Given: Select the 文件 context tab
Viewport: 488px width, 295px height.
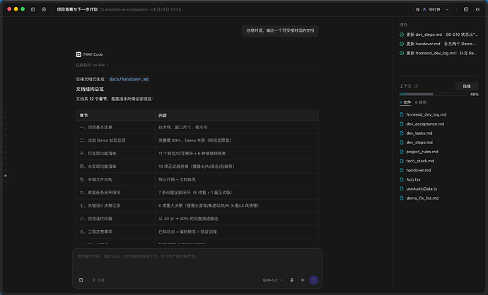Looking at the screenshot, I should (405, 102).
